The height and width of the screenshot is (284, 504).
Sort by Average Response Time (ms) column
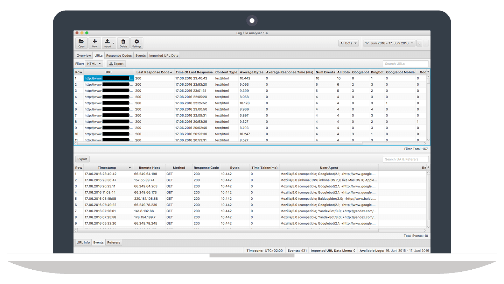point(289,72)
